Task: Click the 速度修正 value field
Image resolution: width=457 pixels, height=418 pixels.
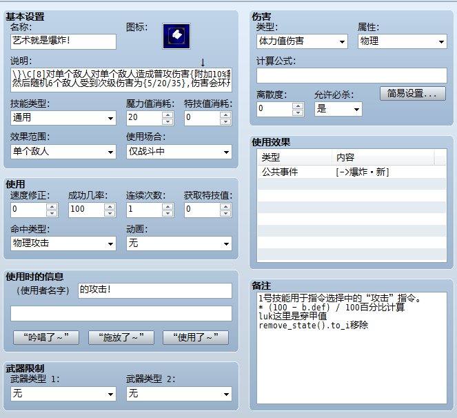Action: [28, 210]
